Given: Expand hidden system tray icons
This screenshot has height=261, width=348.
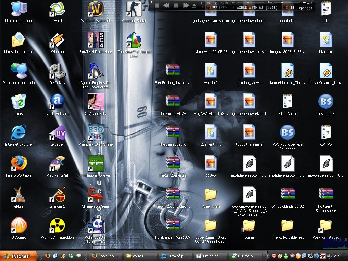Looking at the screenshot, I should (x=267, y=256).
